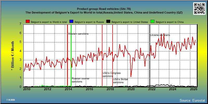Click y-axis value 2
Image resolution: width=208 pixels, height=104 pixels.
(x=21, y=69)
